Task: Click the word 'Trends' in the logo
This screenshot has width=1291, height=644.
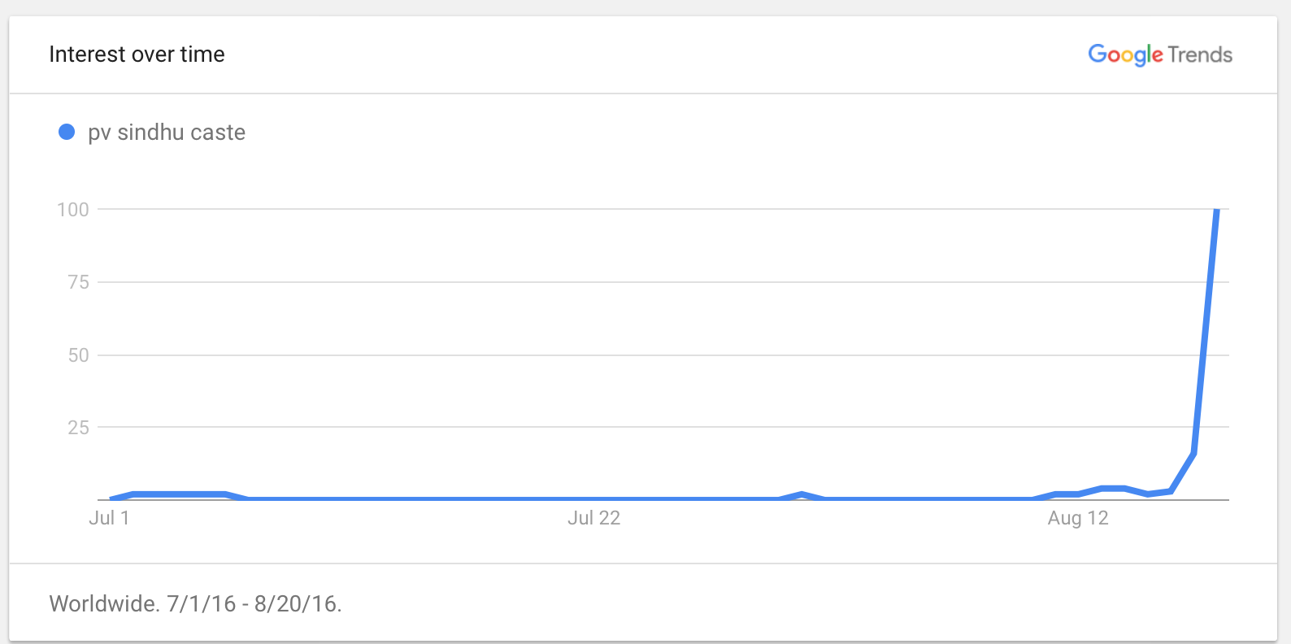Action: click(1200, 54)
